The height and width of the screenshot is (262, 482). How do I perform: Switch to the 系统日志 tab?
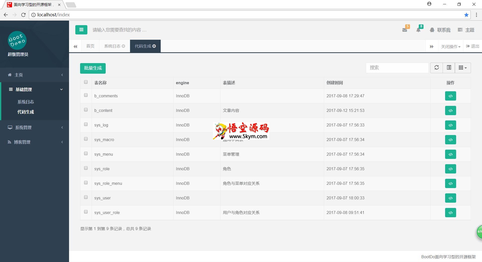tap(112, 46)
